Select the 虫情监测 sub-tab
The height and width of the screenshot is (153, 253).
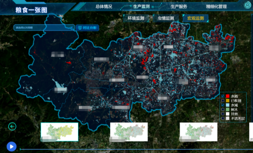click(166, 18)
